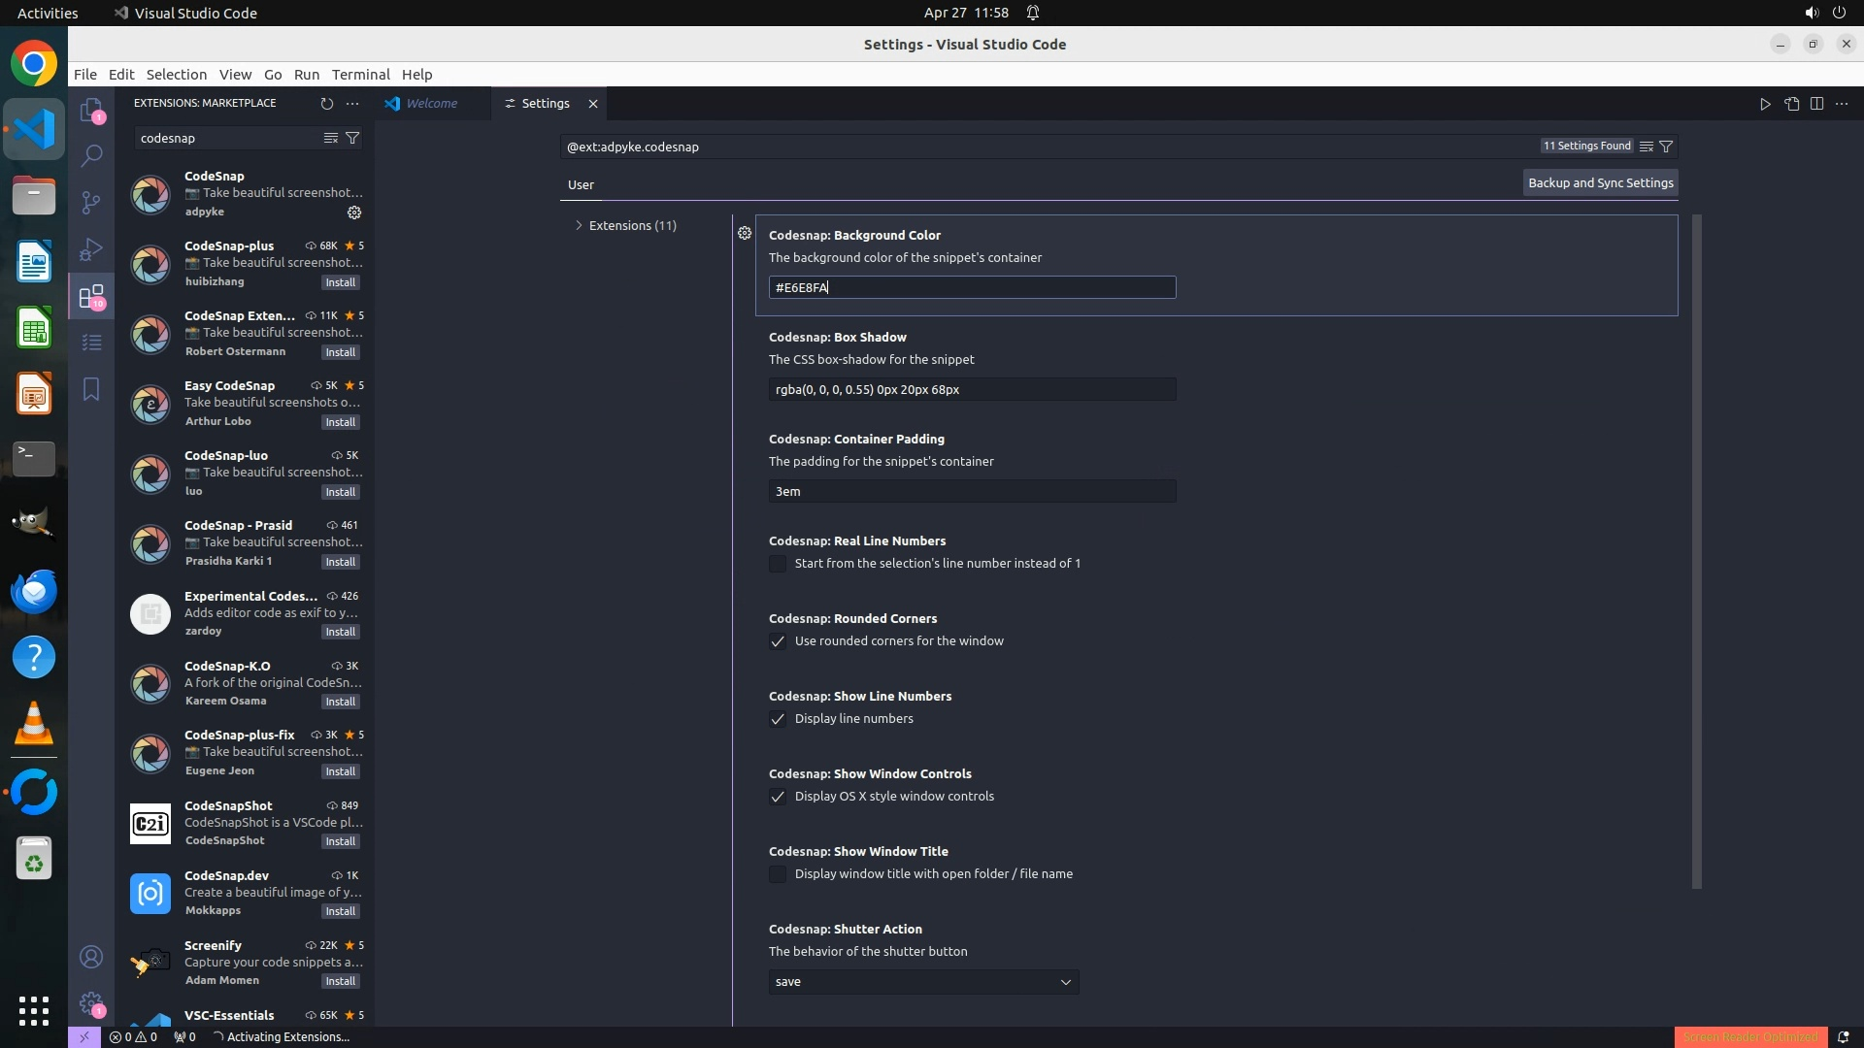Click the Box Shadow input field
Screen dimensions: 1864x1048
coord(972,389)
